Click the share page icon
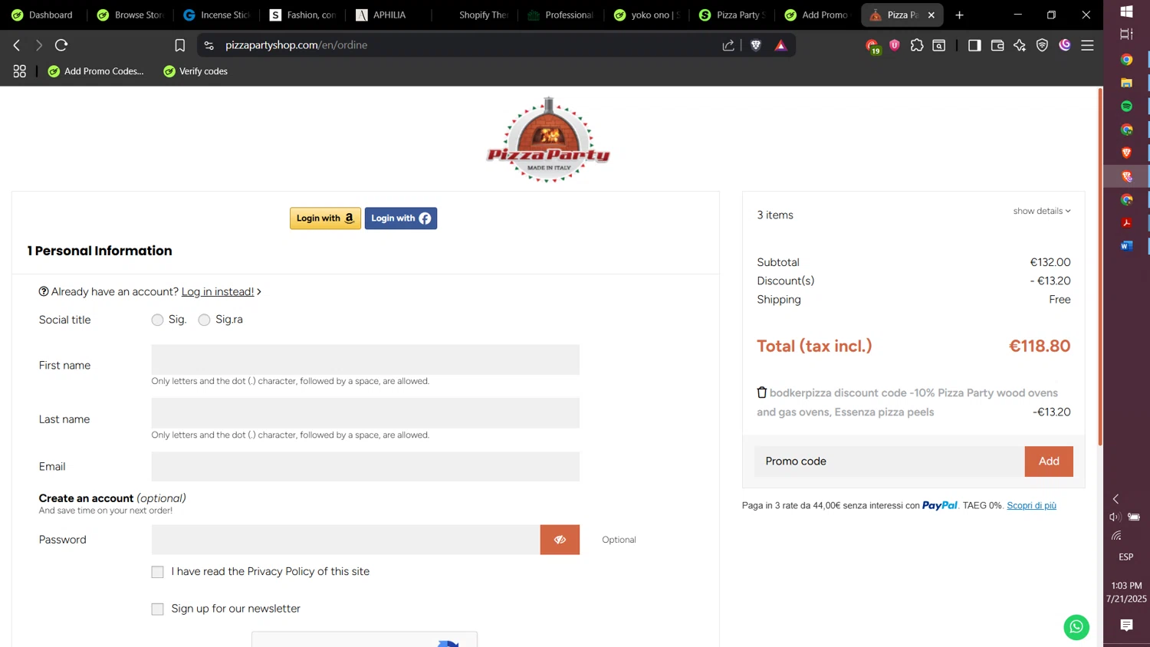The height and width of the screenshot is (647, 1150). (728, 45)
